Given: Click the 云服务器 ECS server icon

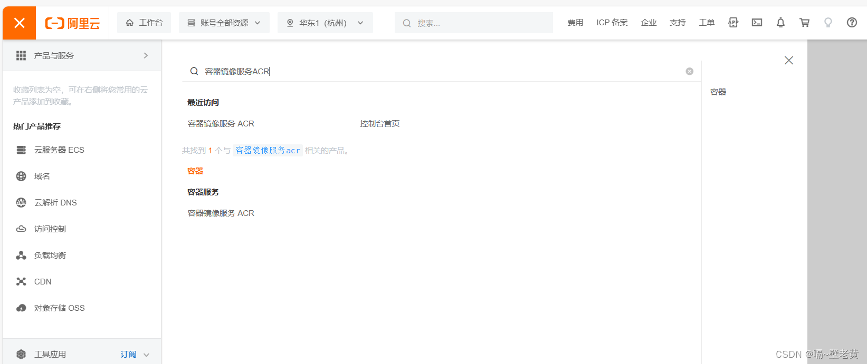Looking at the screenshot, I should click(21, 150).
